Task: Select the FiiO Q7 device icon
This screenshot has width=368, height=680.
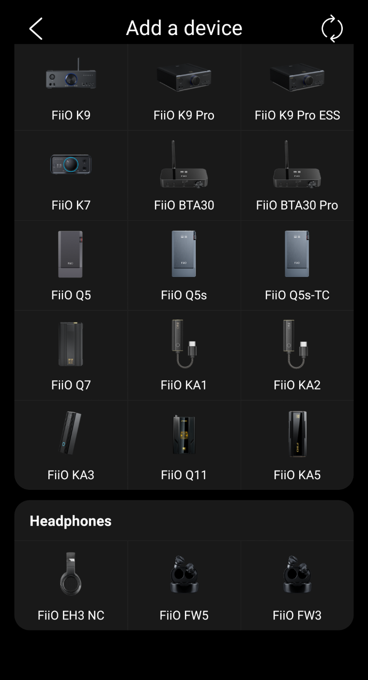Action: click(x=71, y=344)
